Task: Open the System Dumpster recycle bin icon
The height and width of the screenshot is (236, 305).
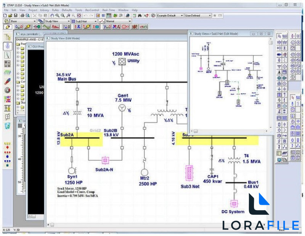Action: point(7,126)
